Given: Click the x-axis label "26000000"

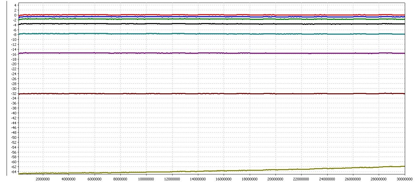Looking at the screenshot, I should pyautogui.click(x=353, y=179).
